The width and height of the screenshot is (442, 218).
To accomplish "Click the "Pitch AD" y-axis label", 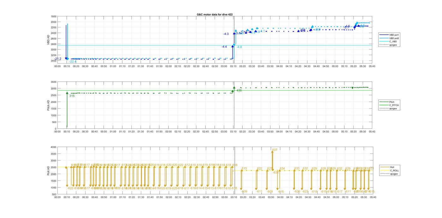I will coord(49,105).
